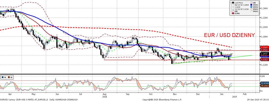Click the high marker icon in legend
Image resolution: width=269 pixels, height=101 pixels.
point(233,5)
